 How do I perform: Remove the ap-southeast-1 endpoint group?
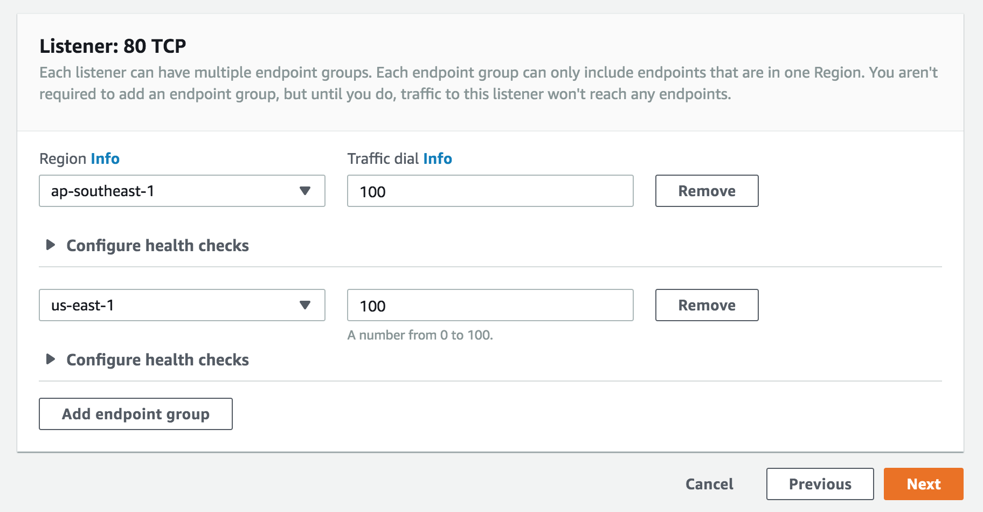[707, 191]
